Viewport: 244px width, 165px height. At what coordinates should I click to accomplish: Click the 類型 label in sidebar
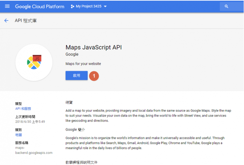(18, 104)
